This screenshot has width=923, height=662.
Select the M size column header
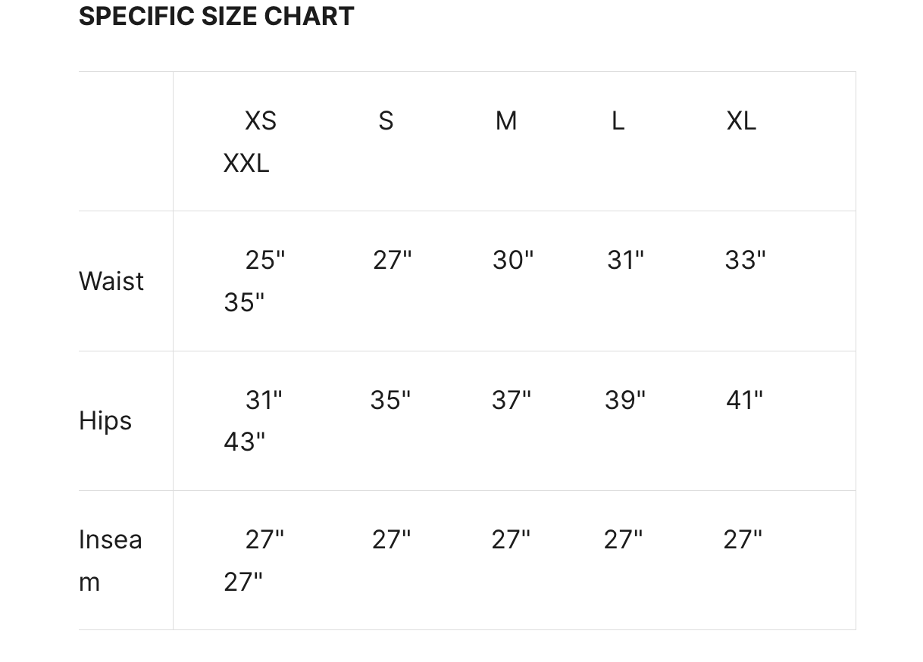[506, 120]
